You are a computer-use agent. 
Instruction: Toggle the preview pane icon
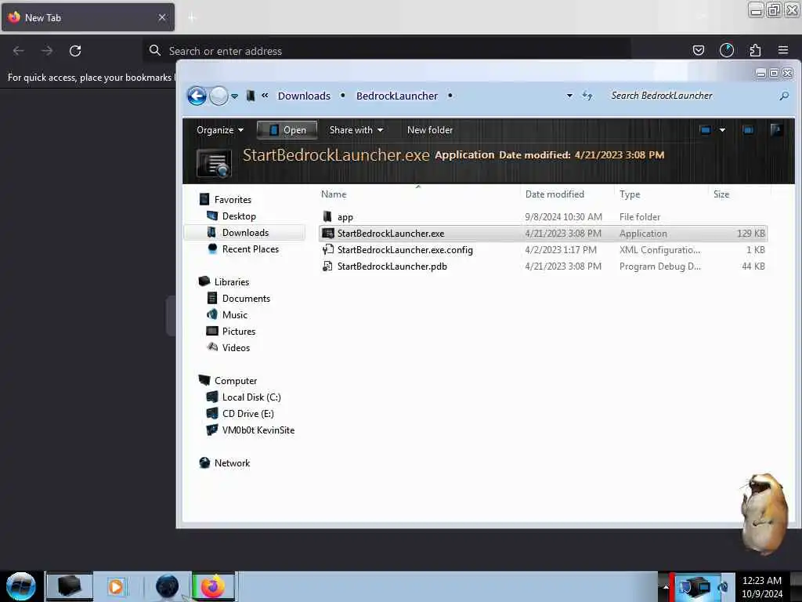click(x=748, y=130)
